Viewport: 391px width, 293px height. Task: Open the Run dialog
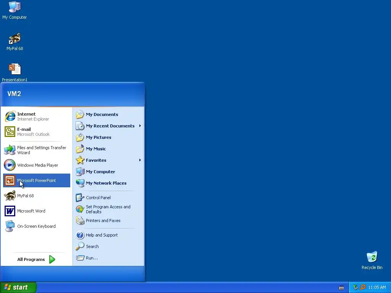[x=108, y=258]
